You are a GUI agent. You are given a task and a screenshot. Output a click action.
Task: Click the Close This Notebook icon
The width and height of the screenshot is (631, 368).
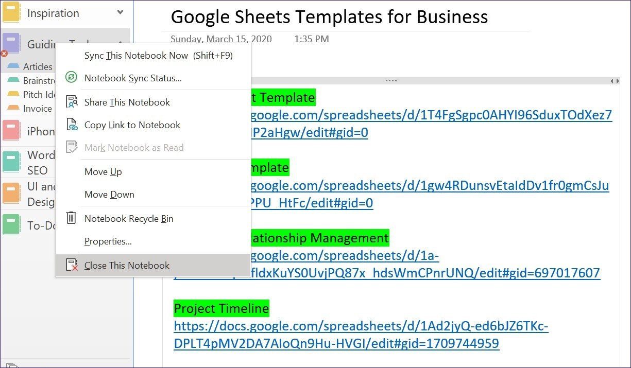click(72, 265)
